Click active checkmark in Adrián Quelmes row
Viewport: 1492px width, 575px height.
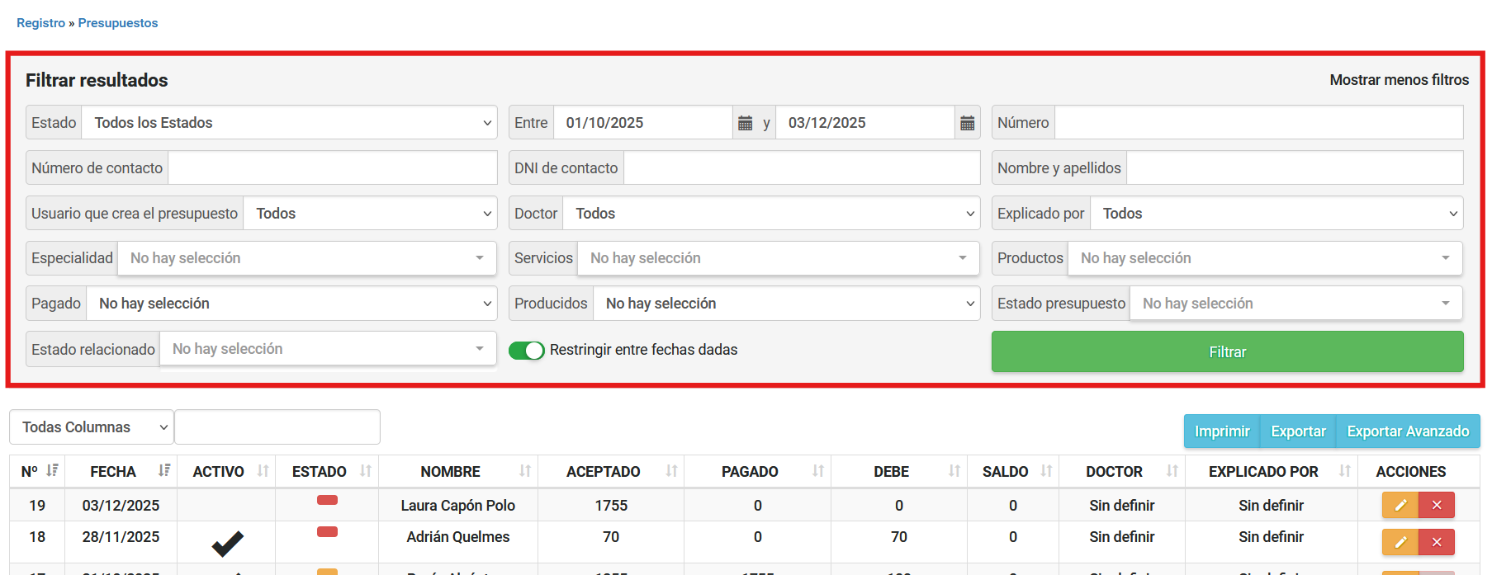tap(227, 543)
